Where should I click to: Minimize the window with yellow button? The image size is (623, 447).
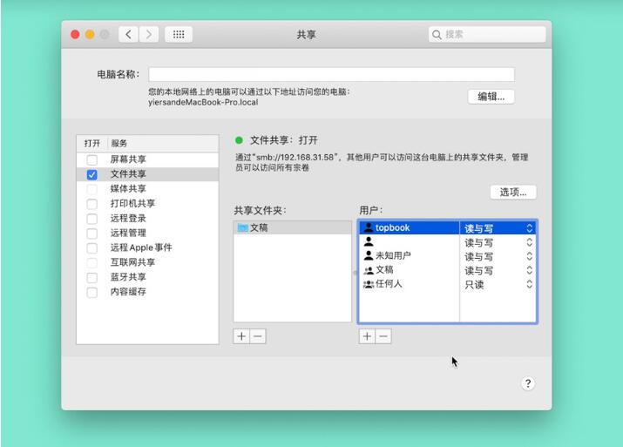tap(90, 35)
